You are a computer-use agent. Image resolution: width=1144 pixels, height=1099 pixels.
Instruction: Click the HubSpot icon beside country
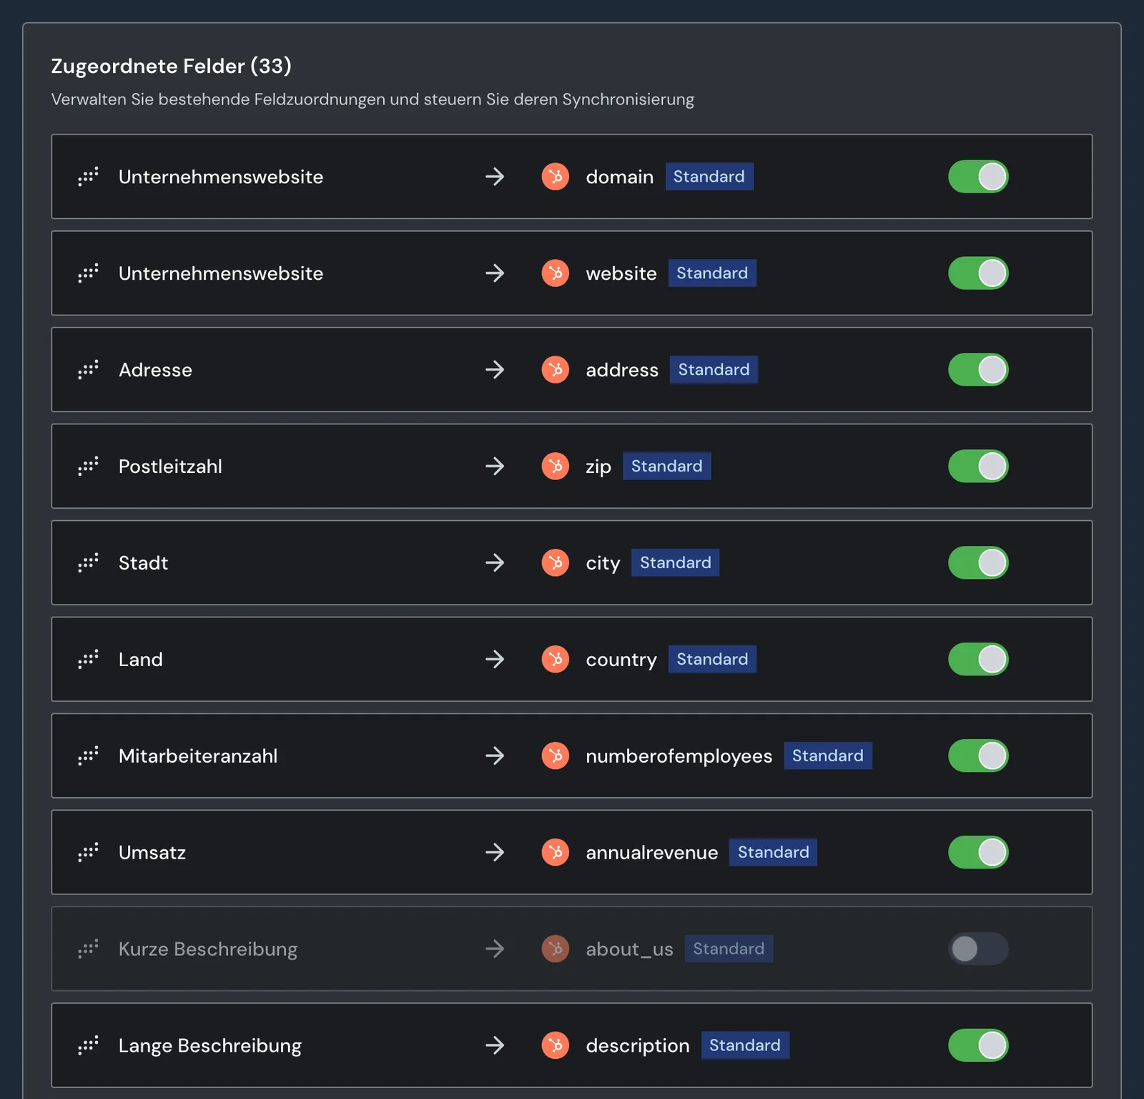[555, 660]
